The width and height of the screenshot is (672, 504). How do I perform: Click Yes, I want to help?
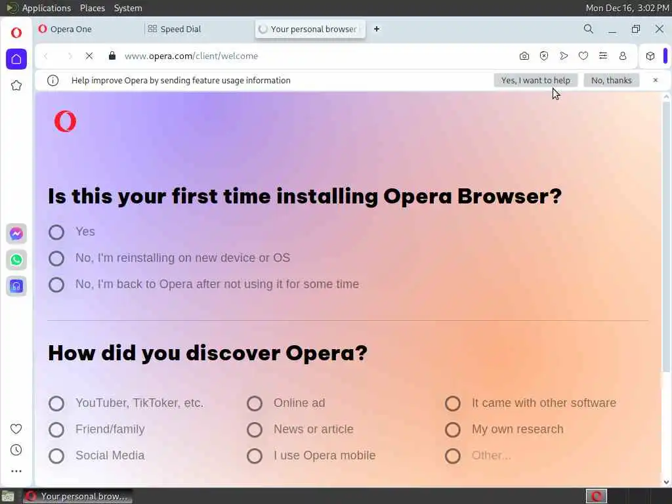coord(535,80)
